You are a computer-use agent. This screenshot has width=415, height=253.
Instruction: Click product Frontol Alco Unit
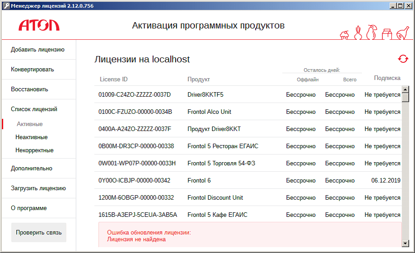tap(209, 112)
